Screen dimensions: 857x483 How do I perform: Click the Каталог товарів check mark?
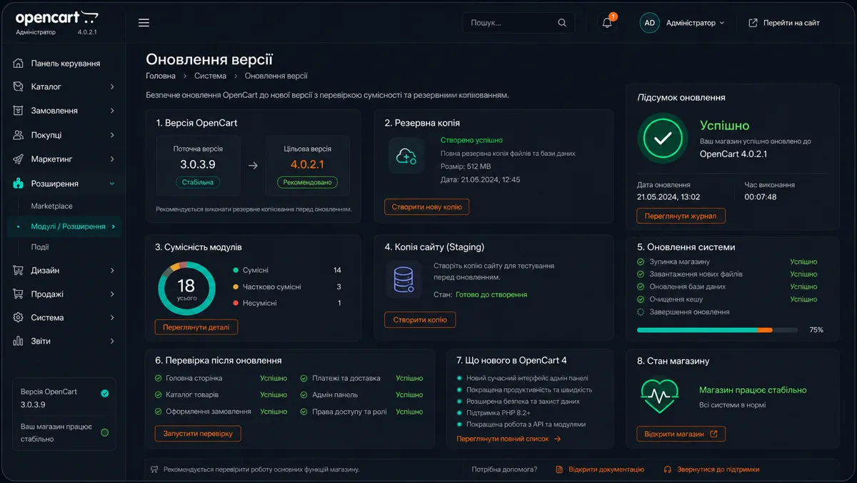[159, 394]
